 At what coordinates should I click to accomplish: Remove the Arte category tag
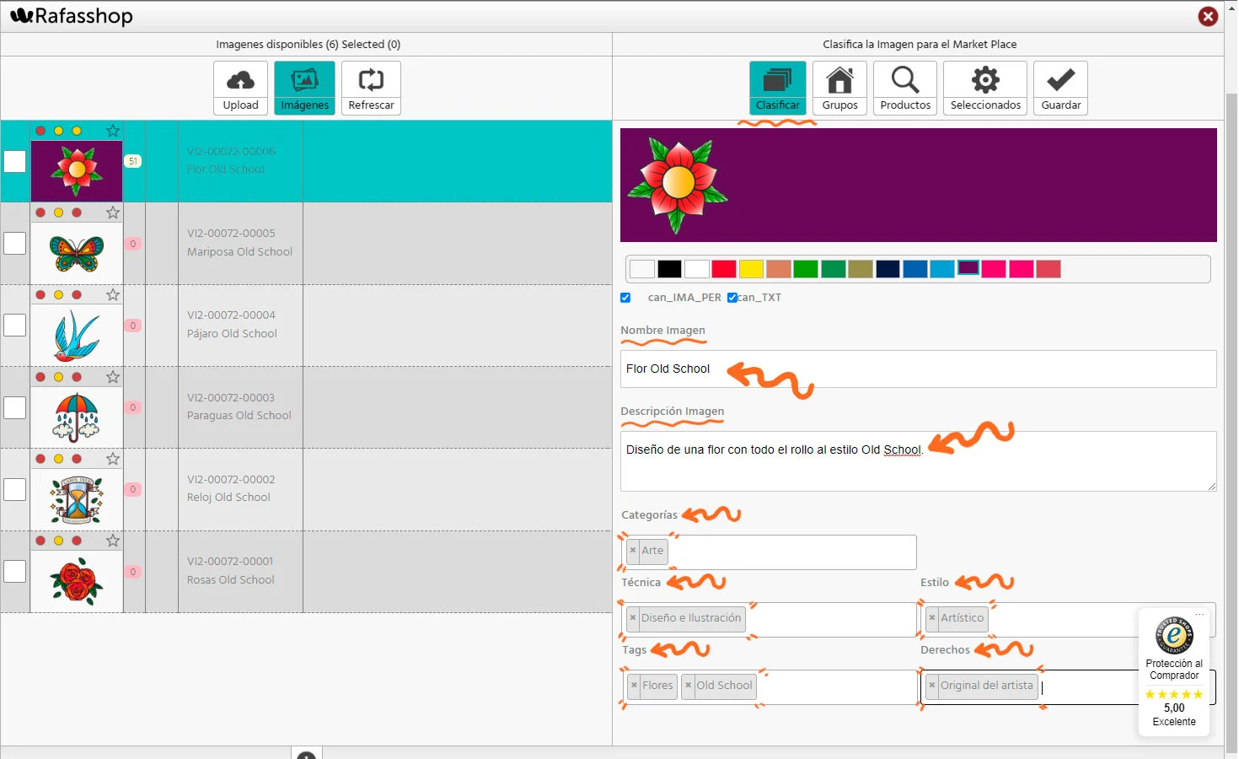(633, 551)
